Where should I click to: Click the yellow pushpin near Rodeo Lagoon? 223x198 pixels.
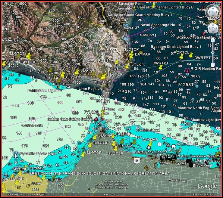29,56
